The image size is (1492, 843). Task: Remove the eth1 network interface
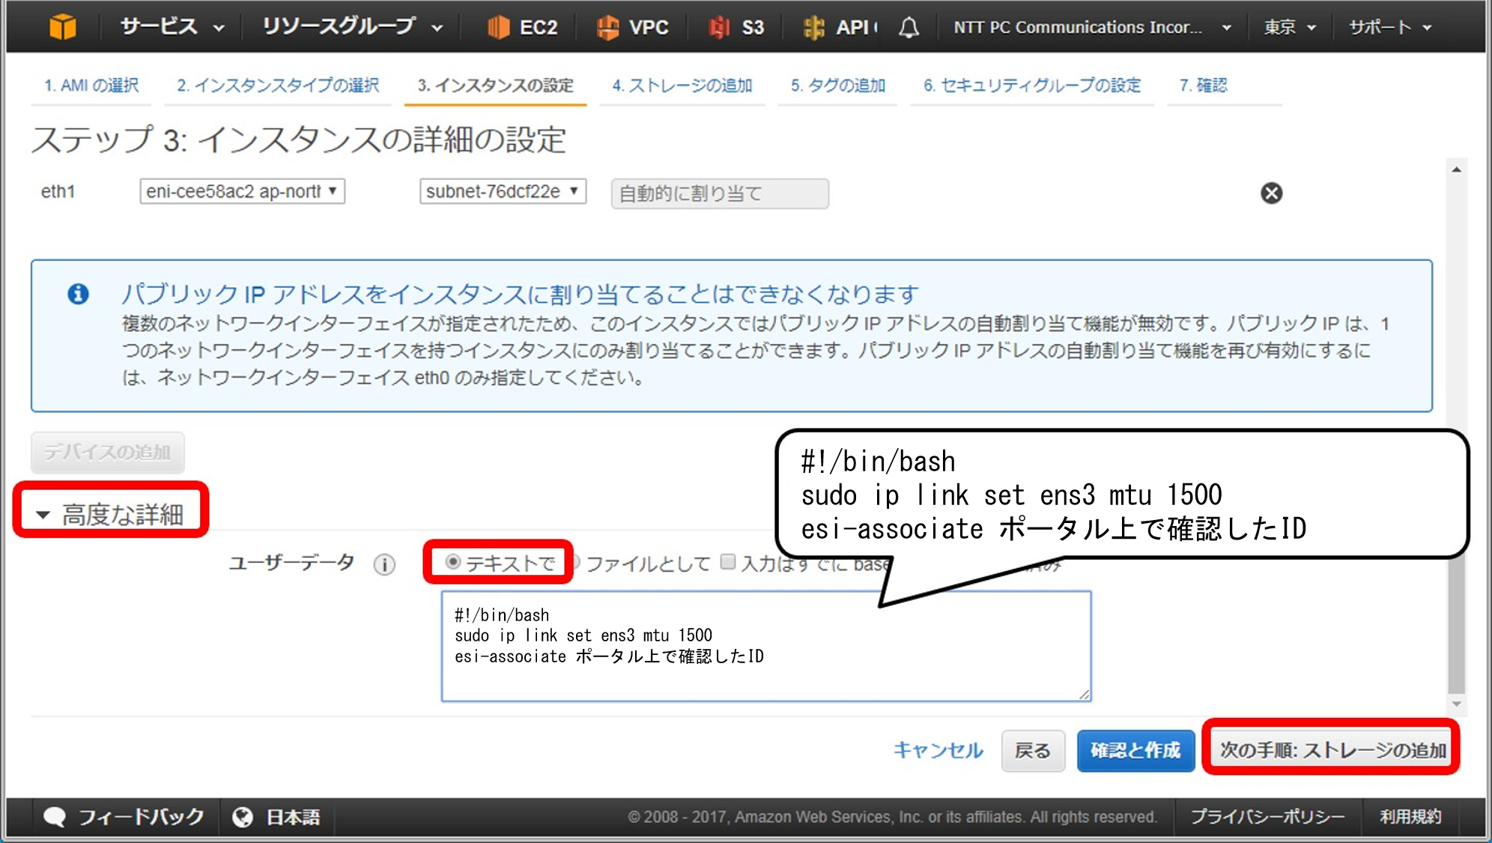(1271, 193)
